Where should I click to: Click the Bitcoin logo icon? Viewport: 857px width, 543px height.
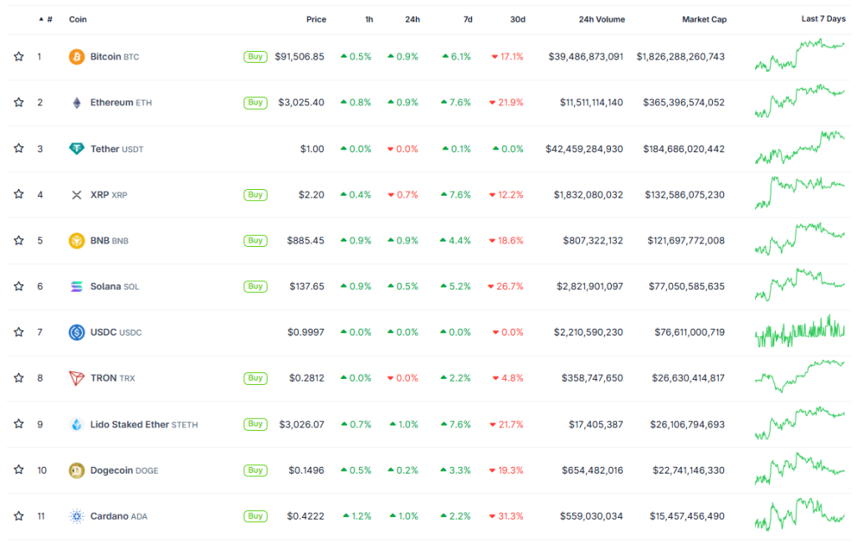(76, 57)
